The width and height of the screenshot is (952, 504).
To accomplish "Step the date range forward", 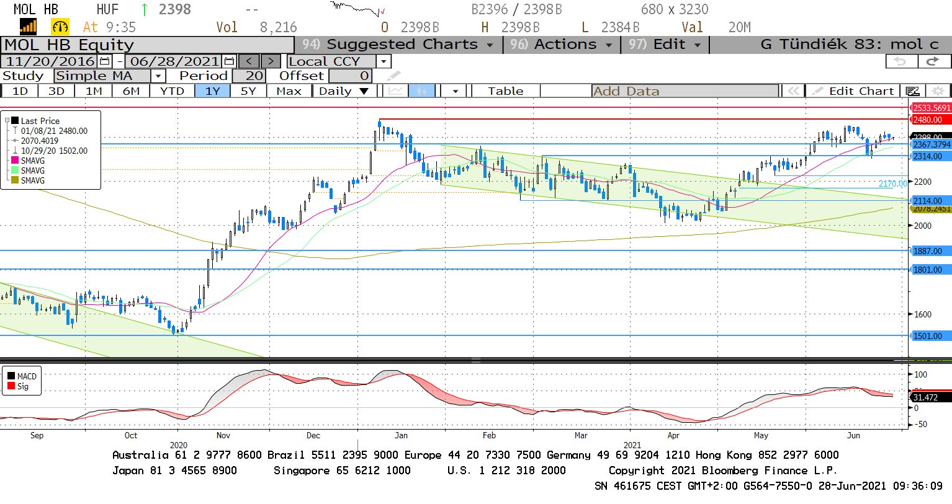I will click(271, 61).
